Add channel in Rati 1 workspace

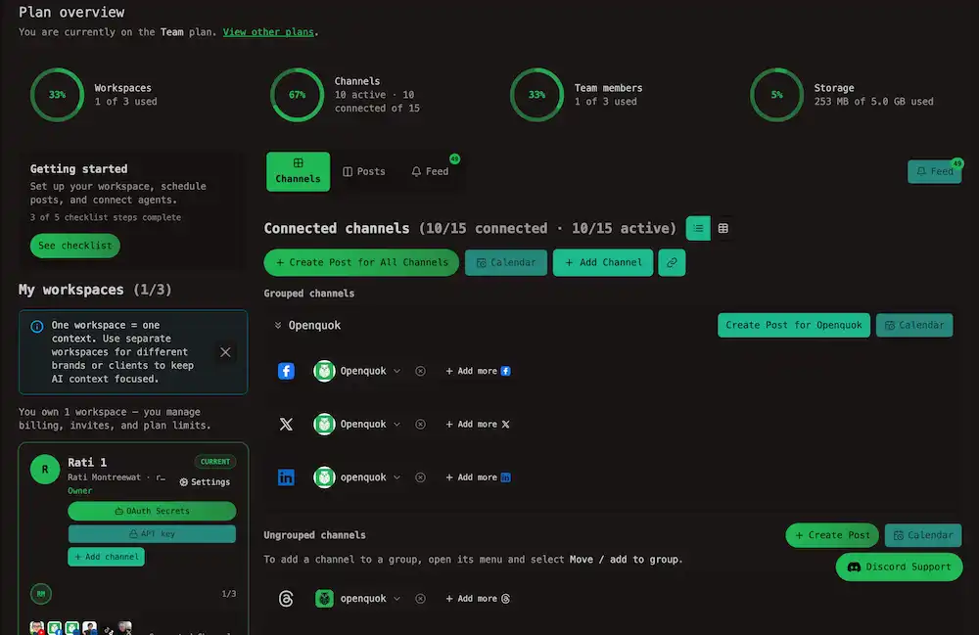106,557
